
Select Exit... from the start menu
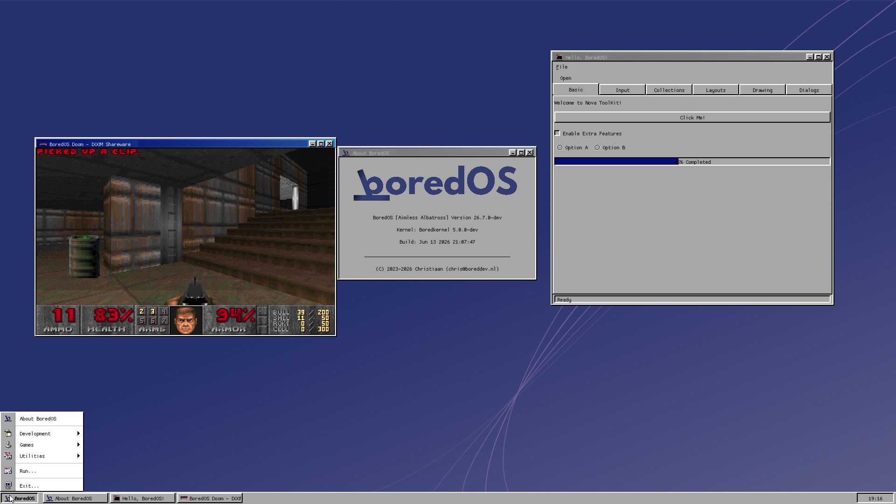point(42,486)
